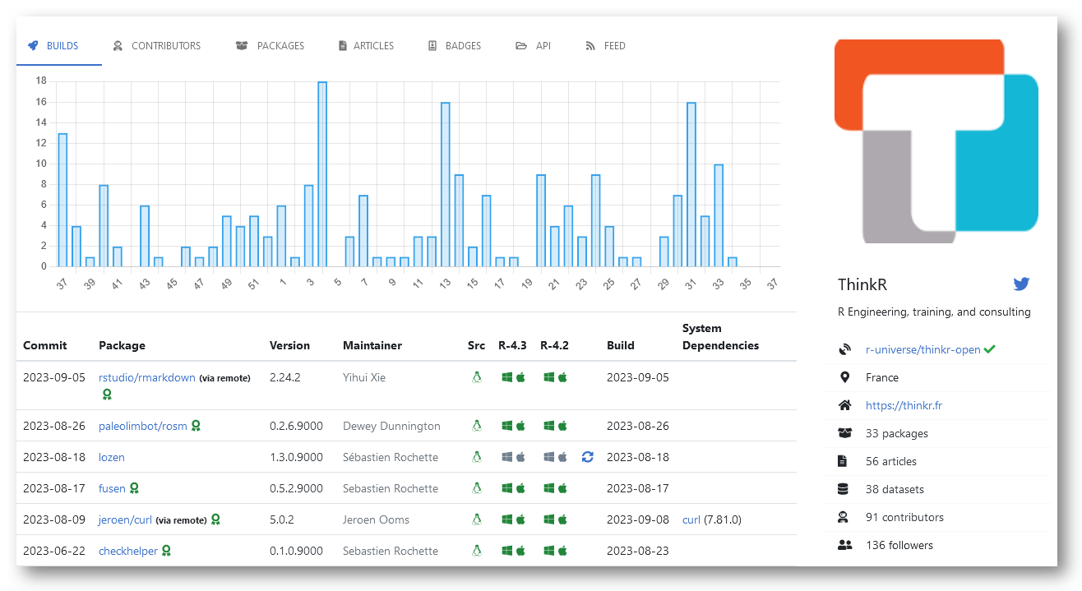Image resolution: width=1082 pixels, height=591 pixels.
Task: Click the green verified checkmark beside r-universe/thinkr-open
Action: (990, 349)
